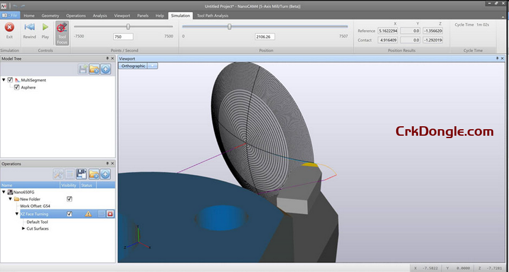This screenshot has height=272, width=509.
Task: Delete XZ Face Turning with red X
Action: (110, 214)
